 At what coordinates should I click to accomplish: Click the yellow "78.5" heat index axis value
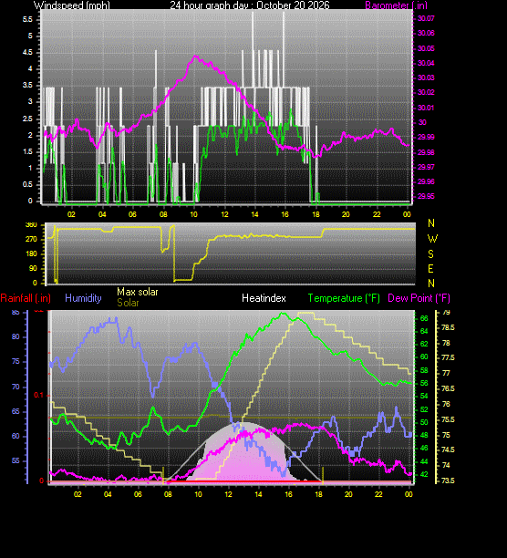tap(448, 327)
